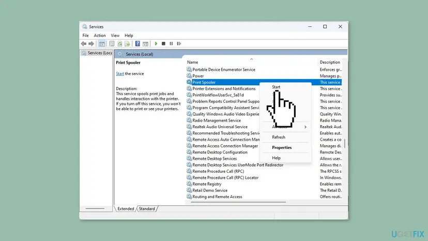Select the Portable Device Enumerator Service row
428x241 pixels.
(264, 69)
